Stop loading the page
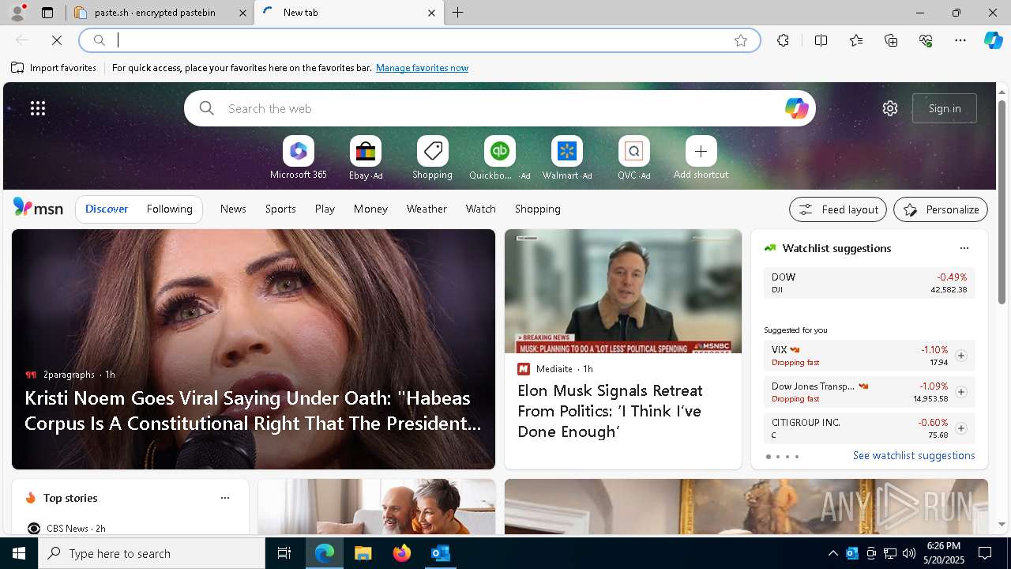This screenshot has width=1011, height=569. pos(57,40)
